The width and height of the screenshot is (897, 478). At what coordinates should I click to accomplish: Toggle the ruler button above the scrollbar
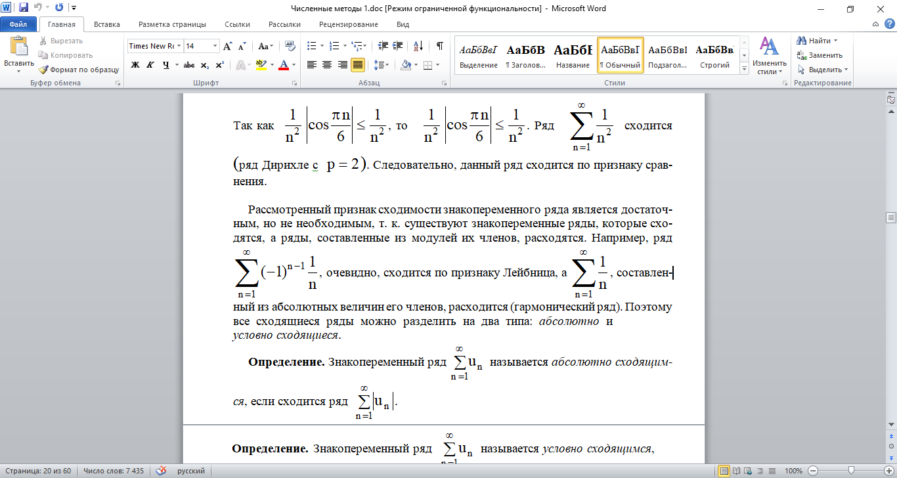(891, 99)
